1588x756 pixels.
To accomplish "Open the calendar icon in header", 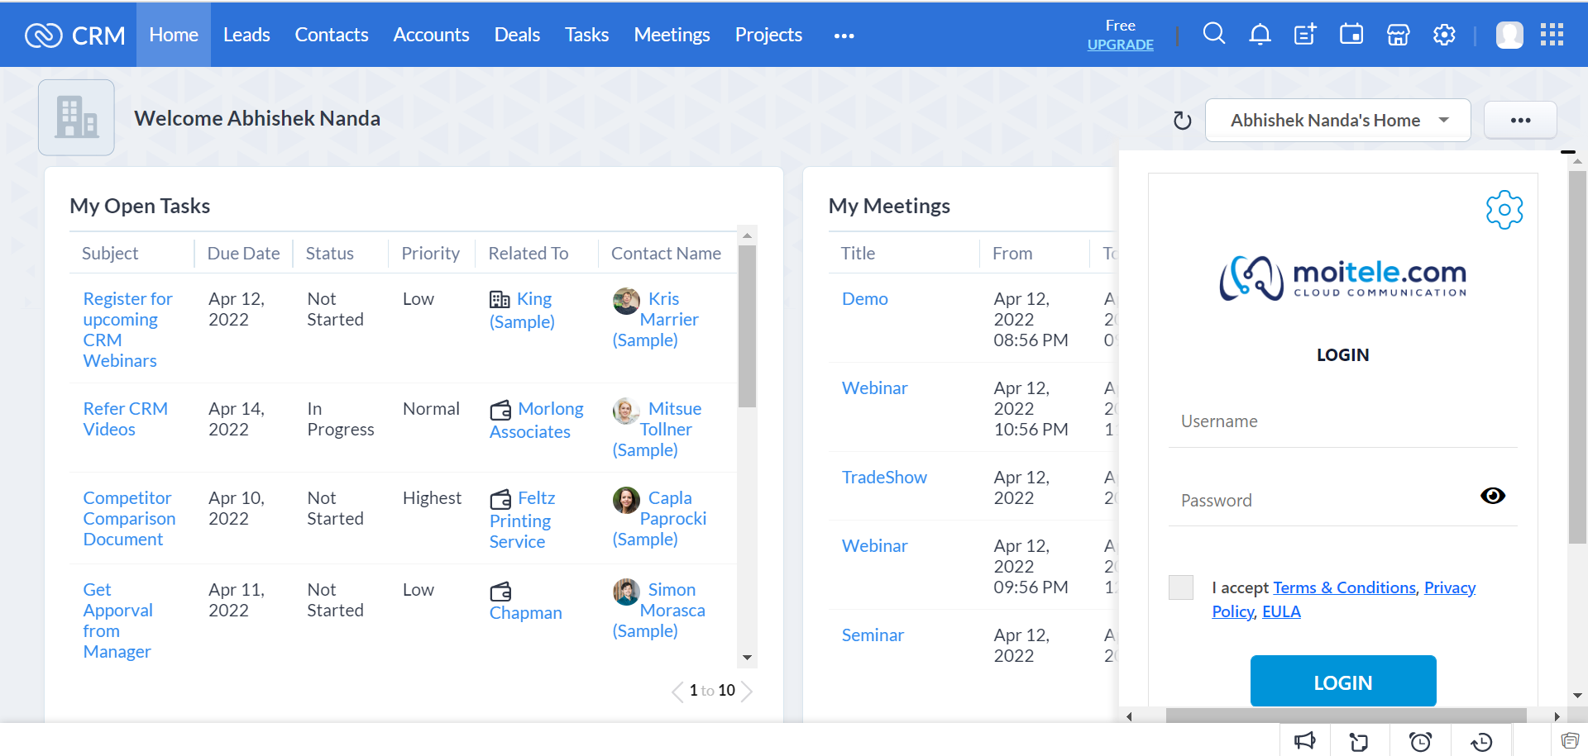I will pyautogui.click(x=1351, y=34).
